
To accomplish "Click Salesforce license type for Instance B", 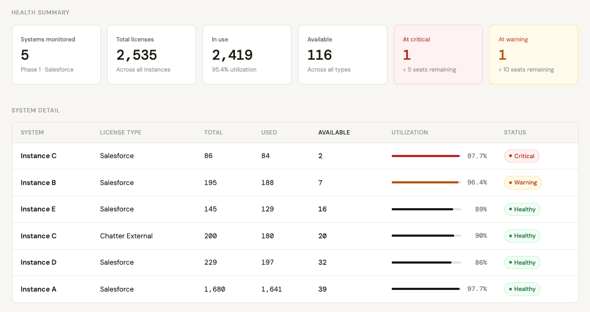I will (x=116, y=182).
